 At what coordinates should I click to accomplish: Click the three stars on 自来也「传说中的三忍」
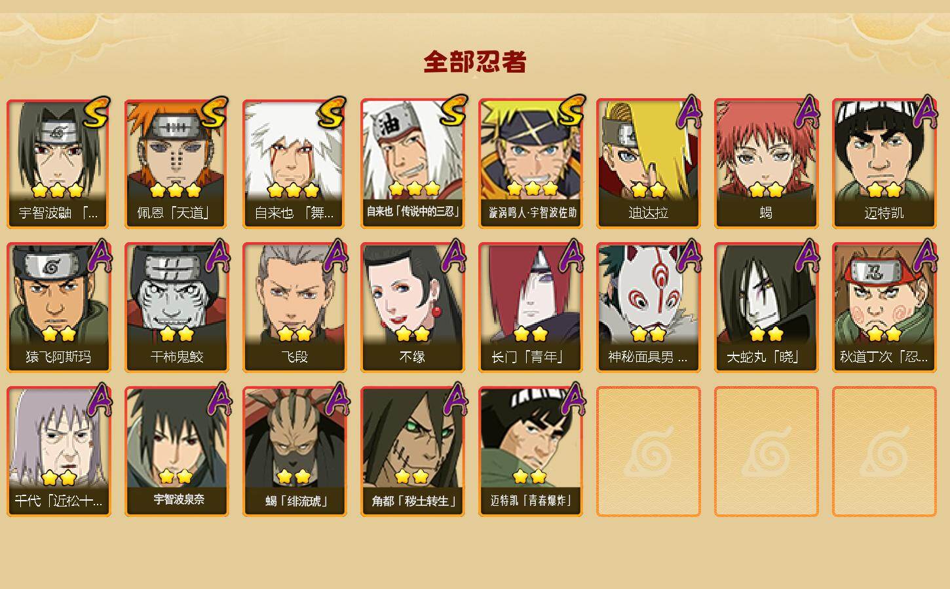click(414, 189)
